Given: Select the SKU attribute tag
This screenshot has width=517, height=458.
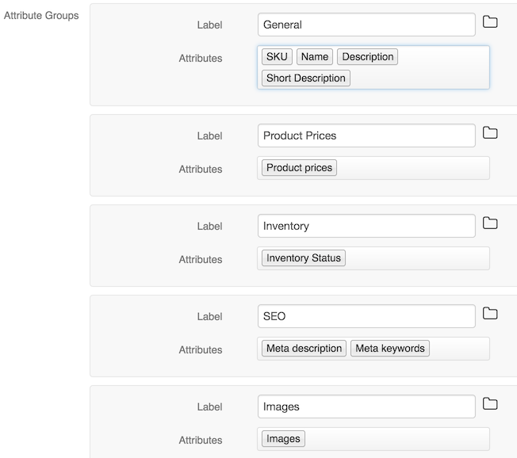Looking at the screenshot, I should tap(277, 57).
